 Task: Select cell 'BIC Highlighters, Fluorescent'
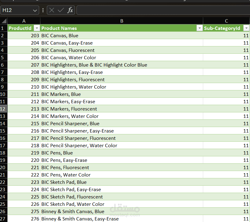122,80
